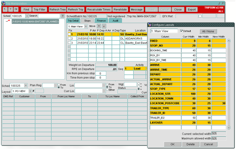Select the LAYOVER column row
Image resolution: width=236 pixels, height=149 pixels.
tap(188, 123)
